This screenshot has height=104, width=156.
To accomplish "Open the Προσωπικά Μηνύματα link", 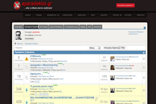I will click(136, 32).
